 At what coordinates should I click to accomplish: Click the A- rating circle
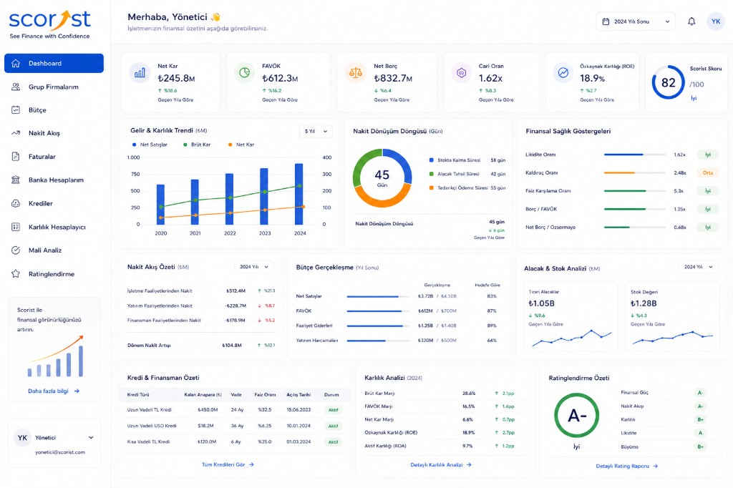pos(576,416)
